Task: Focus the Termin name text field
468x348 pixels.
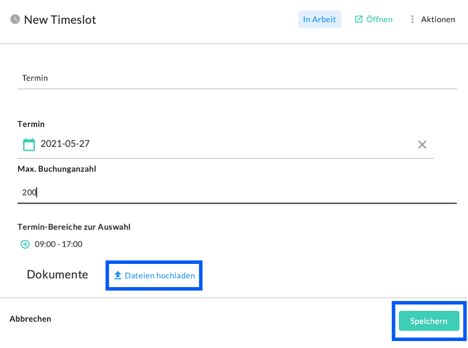Action: coord(237,78)
